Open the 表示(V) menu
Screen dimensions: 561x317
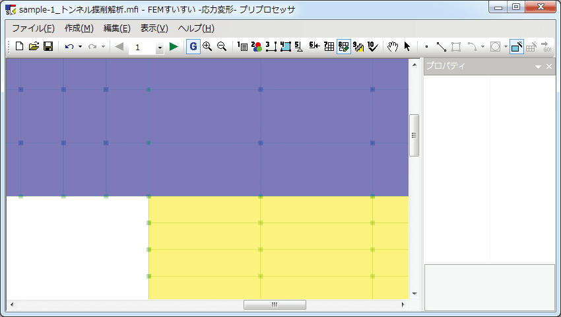pyautogui.click(x=154, y=28)
